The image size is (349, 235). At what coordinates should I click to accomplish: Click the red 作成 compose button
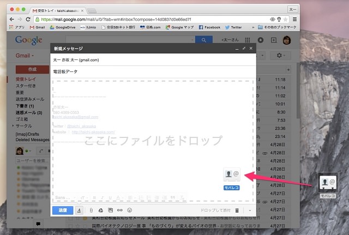[x=32, y=69]
